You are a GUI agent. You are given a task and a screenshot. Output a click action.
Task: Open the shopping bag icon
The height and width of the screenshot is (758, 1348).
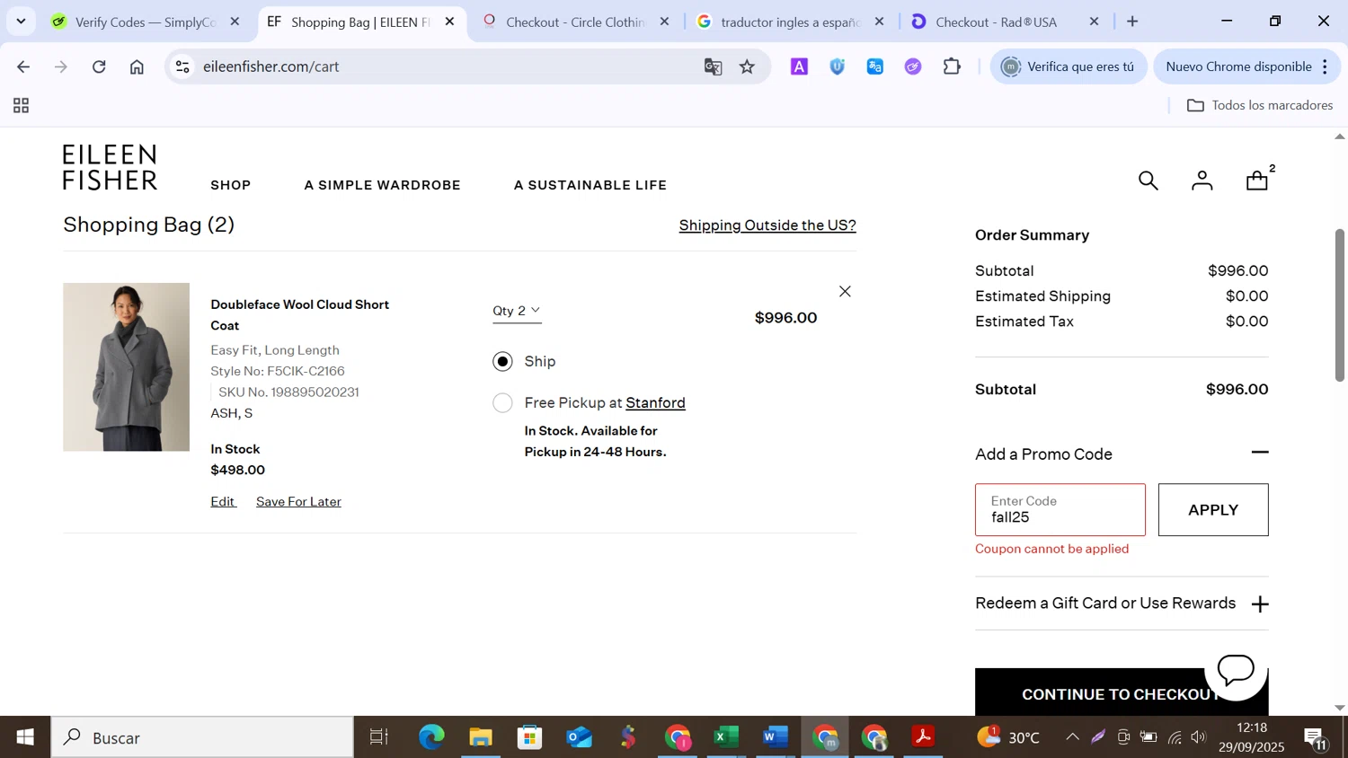click(x=1257, y=181)
